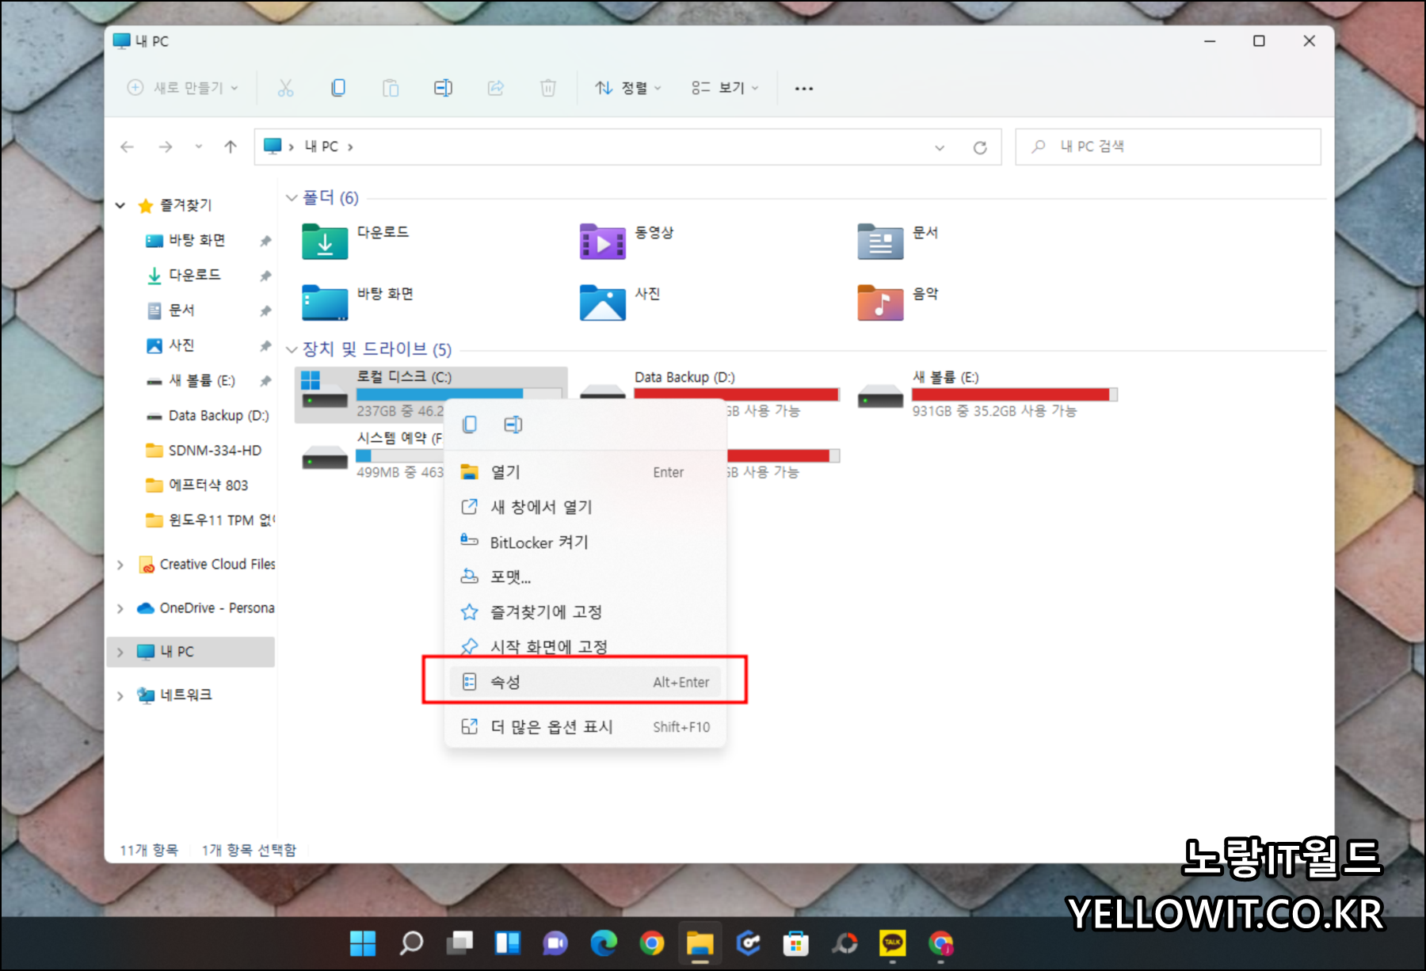Click the up-navigation arrow button
The width and height of the screenshot is (1426, 971).
(x=229, y=147)
